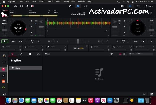Viewport: 156px width, 105px height.
Task: Open the My Collection source icon in sidebar
Action: coord(4,56)
